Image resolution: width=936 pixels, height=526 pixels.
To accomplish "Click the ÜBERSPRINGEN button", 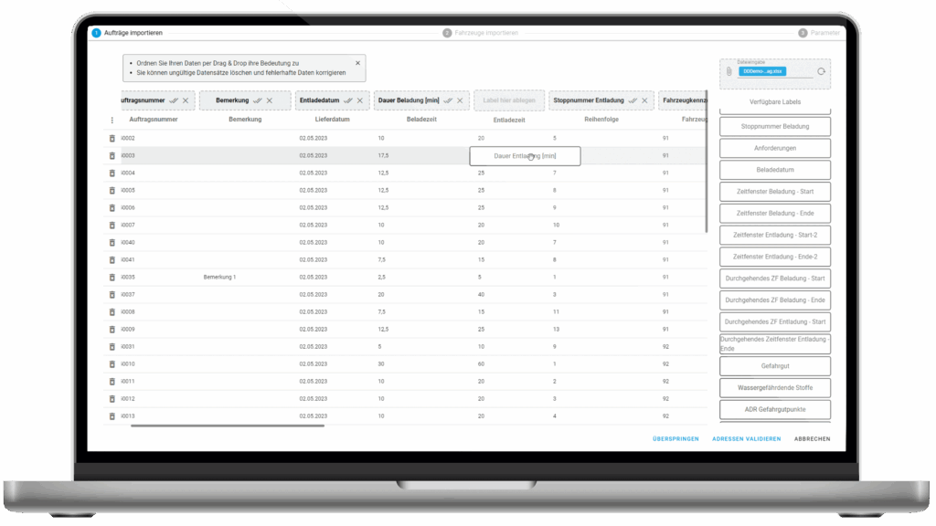I will click(x=675, y=439).
